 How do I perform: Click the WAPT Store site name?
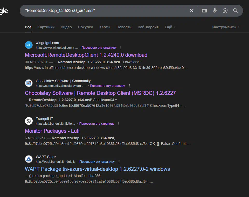click(x=46, y=157)
